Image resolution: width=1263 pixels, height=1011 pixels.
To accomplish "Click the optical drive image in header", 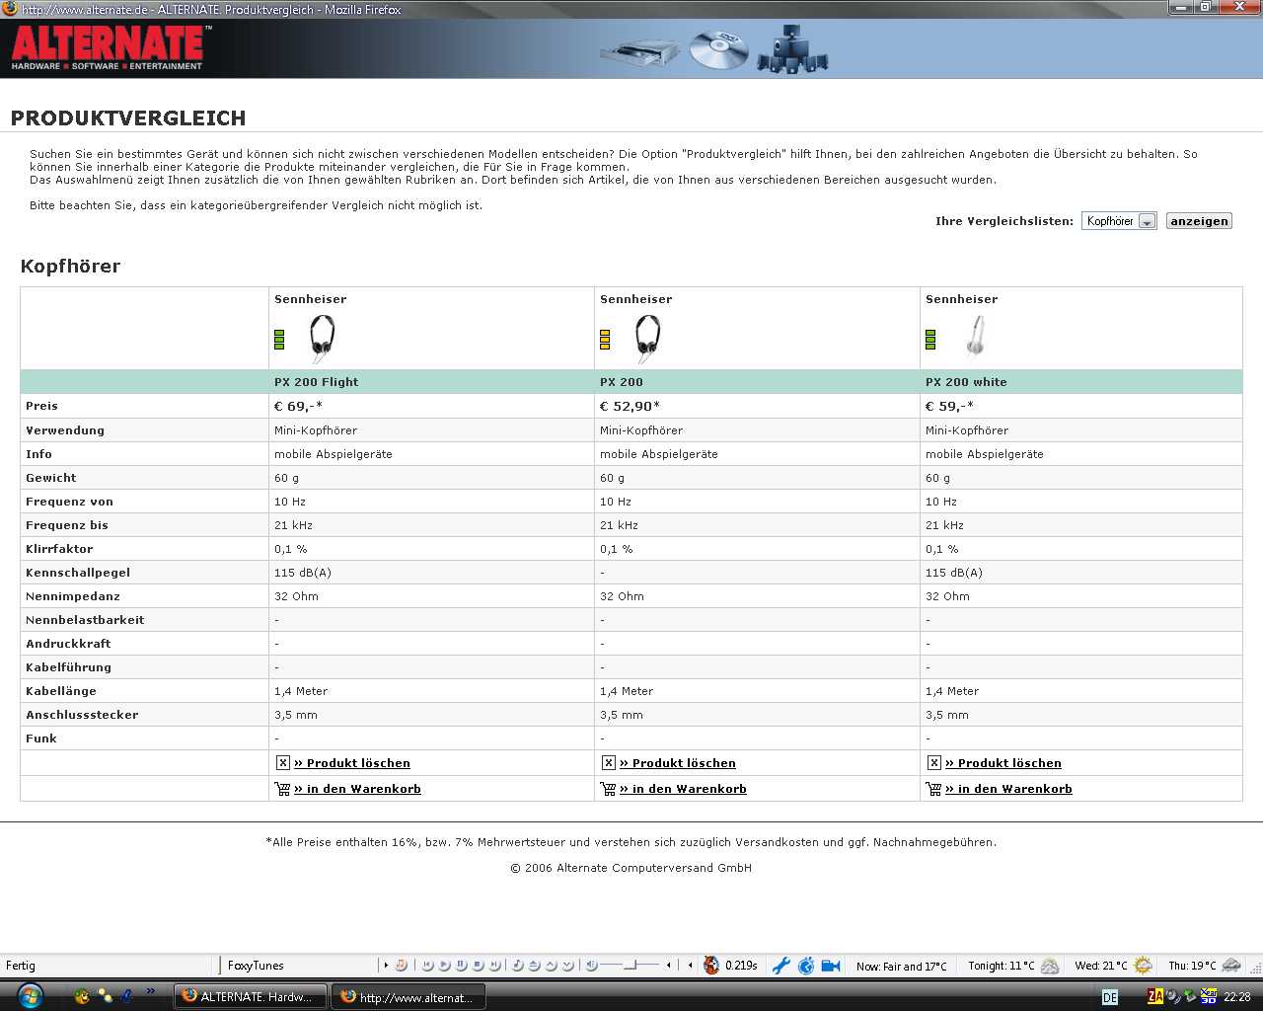I will (639, 51).
